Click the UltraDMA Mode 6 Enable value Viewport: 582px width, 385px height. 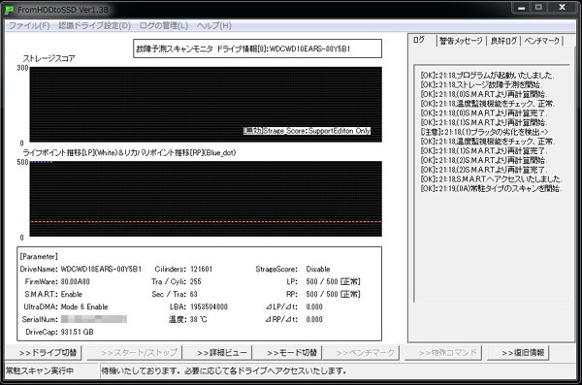click(x=84, y=307)
